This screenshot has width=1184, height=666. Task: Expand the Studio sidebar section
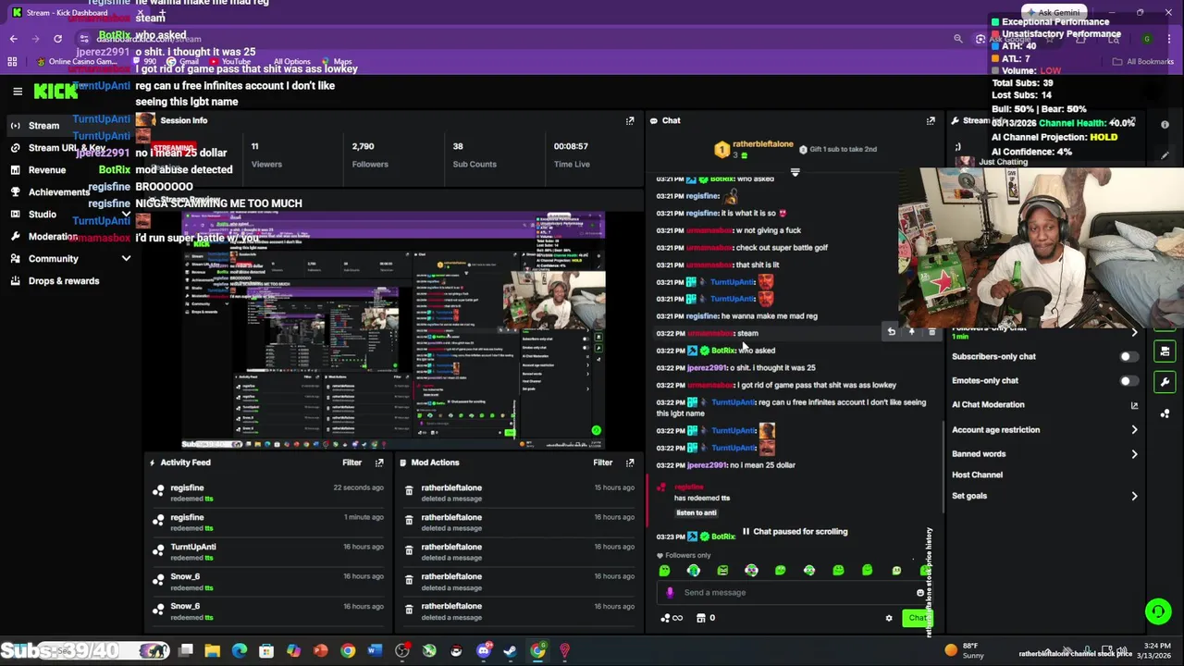(126, 214)
